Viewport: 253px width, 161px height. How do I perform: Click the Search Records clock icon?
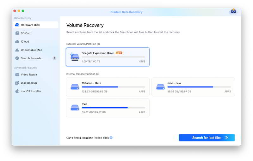17,58
